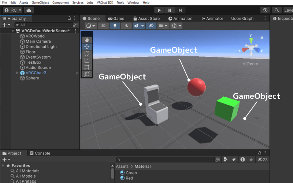Click the Hierarchy search-by-type icon

pyautogui.click(x=75, y=25)
